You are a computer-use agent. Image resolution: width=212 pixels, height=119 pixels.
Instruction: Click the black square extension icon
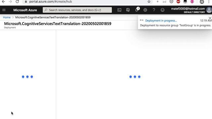click(185, 2)
